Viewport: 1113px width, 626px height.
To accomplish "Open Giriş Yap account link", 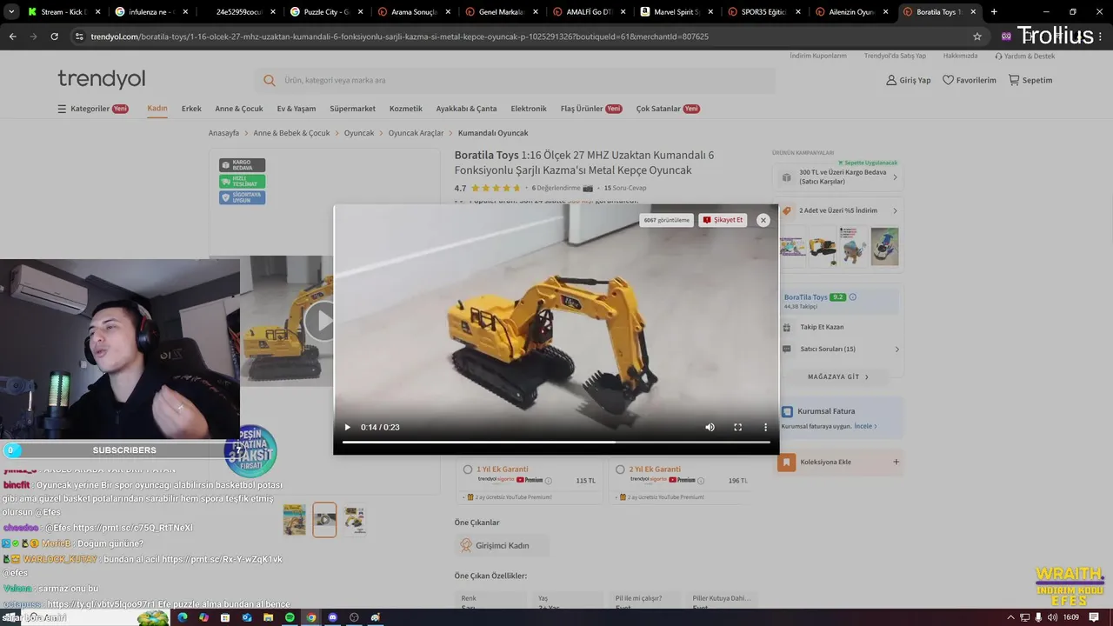I will pyautogui.click(x=908, y=80).
